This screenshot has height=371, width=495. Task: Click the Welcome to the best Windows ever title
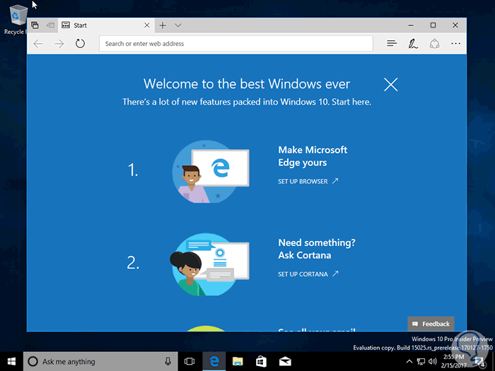(247, 84)
